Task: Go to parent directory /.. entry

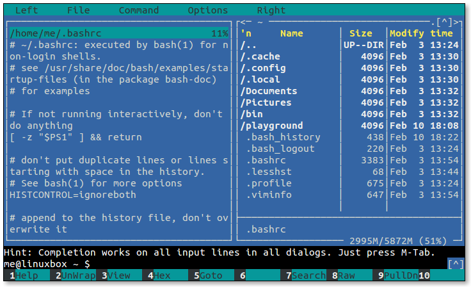Action: pos(248,45)
